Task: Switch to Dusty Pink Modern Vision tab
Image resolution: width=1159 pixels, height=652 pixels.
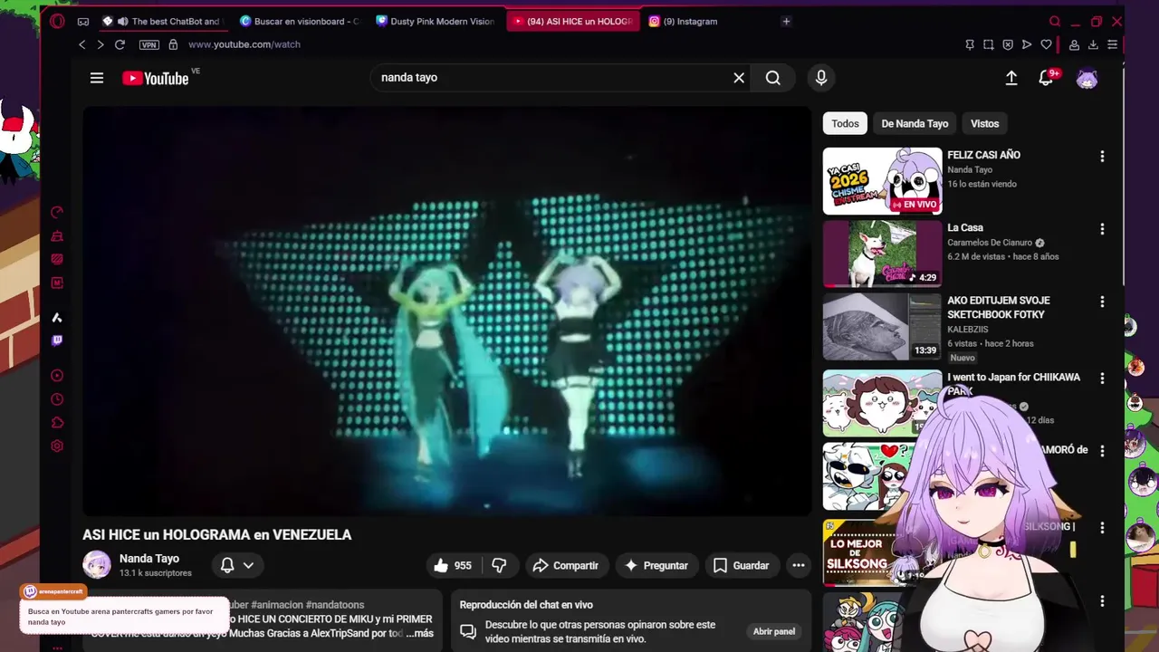Action: tap(436, 22)
